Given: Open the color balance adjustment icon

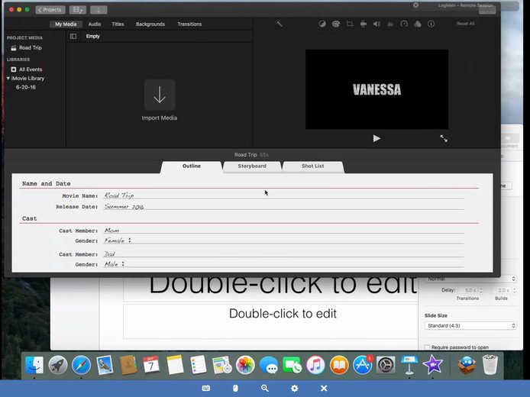Looking at the screenshot, I should [x=322, y=24].
